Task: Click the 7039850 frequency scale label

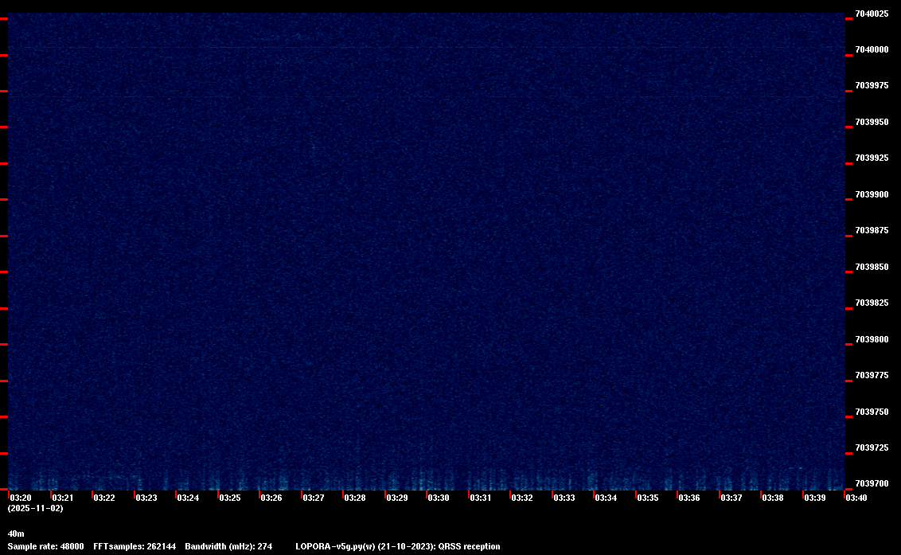Action: pyautogui.click(x=872, y=267)
